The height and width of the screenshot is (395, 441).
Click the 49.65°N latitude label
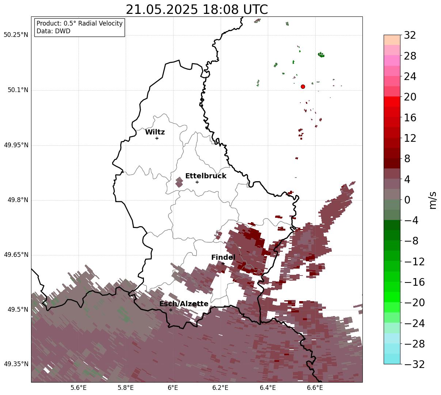pyautogui.click(x=16, y=255)
